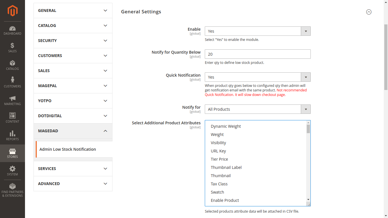This screenshot has height=218, width=388.
Task: Select Tax Class attribute option
Action: tap(256, 184)
